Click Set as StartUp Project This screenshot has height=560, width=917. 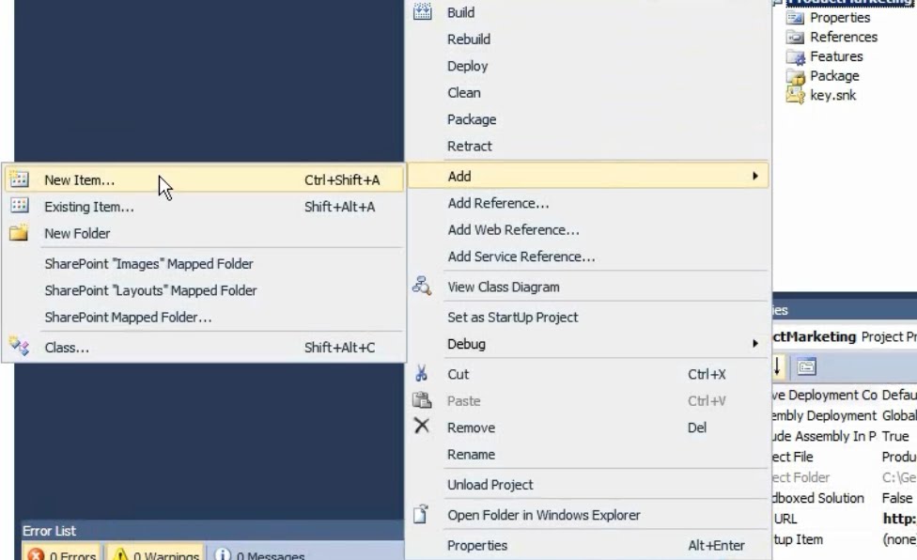(510, 319)
